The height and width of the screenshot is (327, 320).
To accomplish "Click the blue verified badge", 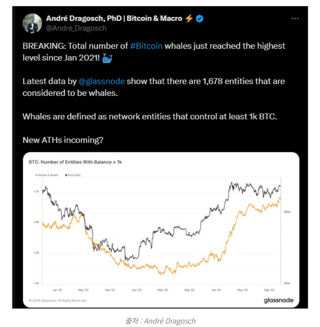I will [x=200, y=18].
